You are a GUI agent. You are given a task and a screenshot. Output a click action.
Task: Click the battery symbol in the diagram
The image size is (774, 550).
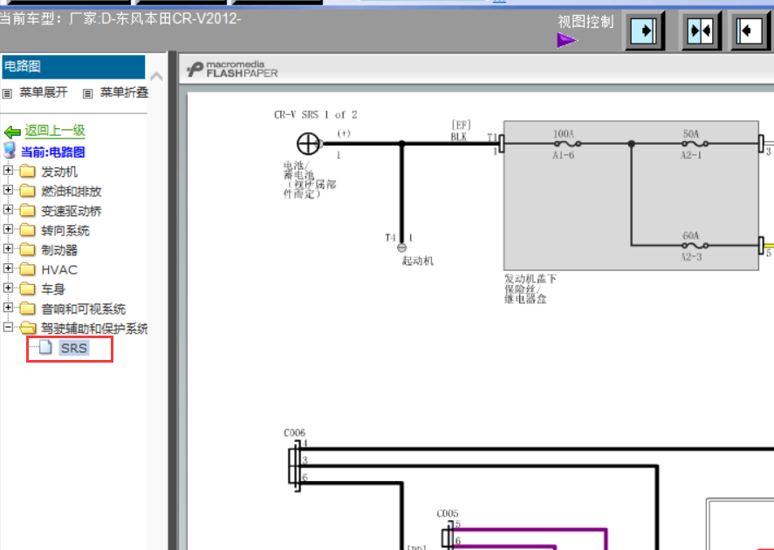(x=308, y=144)
